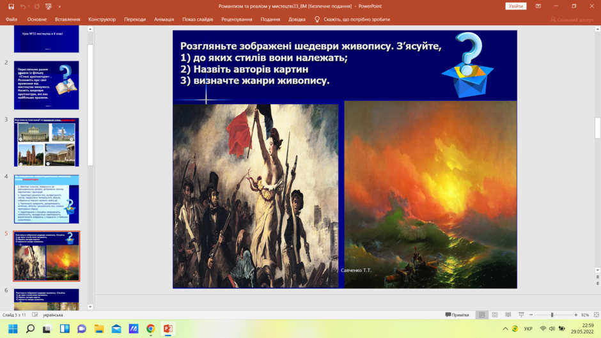This screenshot has width=601, height=338.
Task: Switch to Slide Sorter view icon
Action: tap(495, 315)
